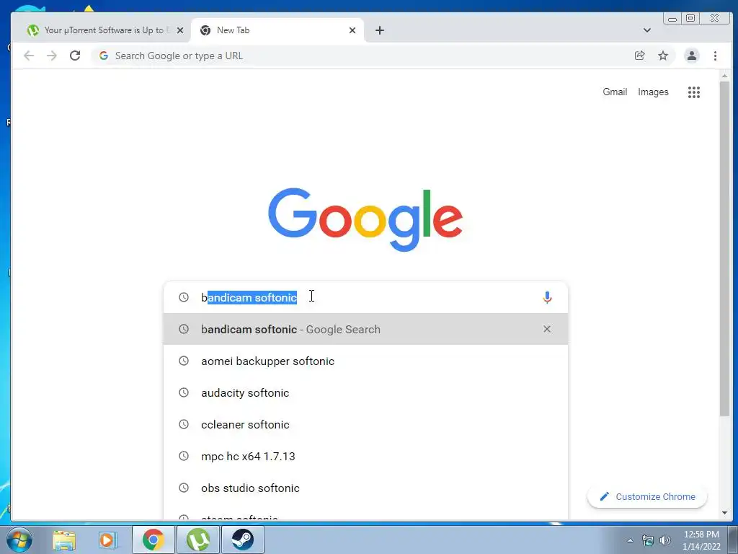Open the Windows Start menu
Screen dimensions: 738x554
tap(19, 540)
